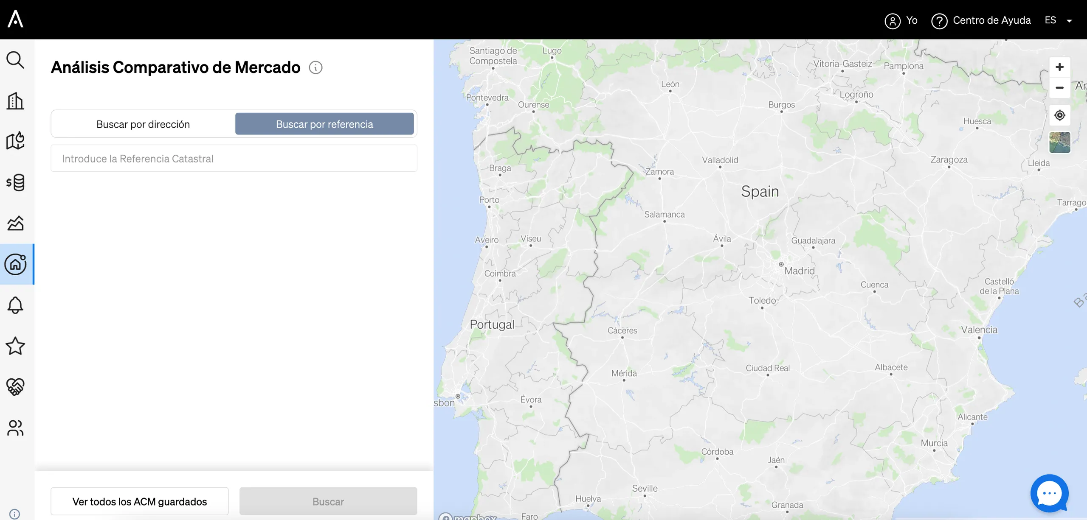This screenshot has width=1087, height=520.
Task: Open the trend chart sidebar icon
Action: 15,223
